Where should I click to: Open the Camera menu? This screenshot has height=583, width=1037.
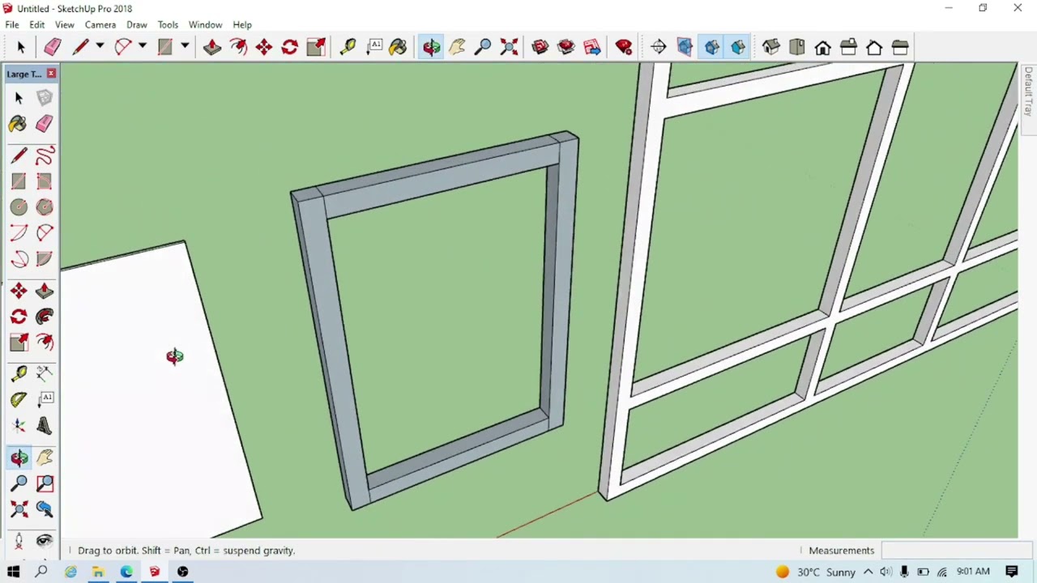[100, 25]
